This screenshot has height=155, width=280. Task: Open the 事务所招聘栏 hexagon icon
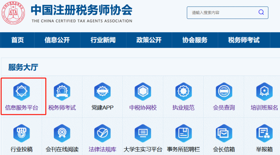[183, 133]
